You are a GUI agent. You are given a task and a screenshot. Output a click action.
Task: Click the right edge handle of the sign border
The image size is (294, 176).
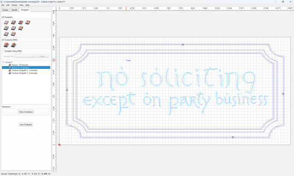tap(283, 94)
